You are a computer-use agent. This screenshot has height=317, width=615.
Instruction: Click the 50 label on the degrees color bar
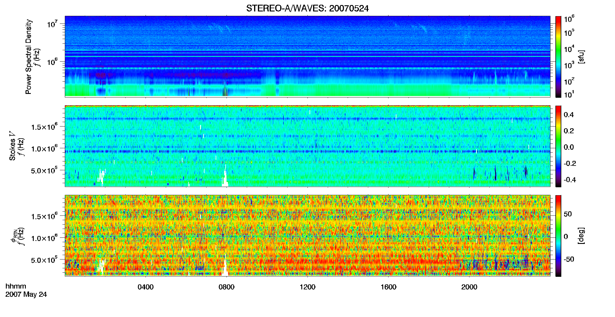[x=568, y=214]
